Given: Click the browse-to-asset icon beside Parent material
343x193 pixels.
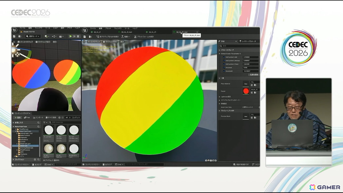Looking at the screenshot, I should click(x=255, y=93).
